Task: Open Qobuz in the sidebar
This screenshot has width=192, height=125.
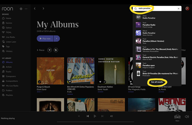Action: point(7,28)
